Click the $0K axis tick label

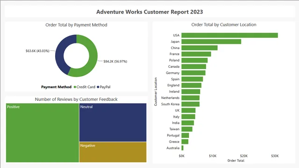[x=182, y=156]
